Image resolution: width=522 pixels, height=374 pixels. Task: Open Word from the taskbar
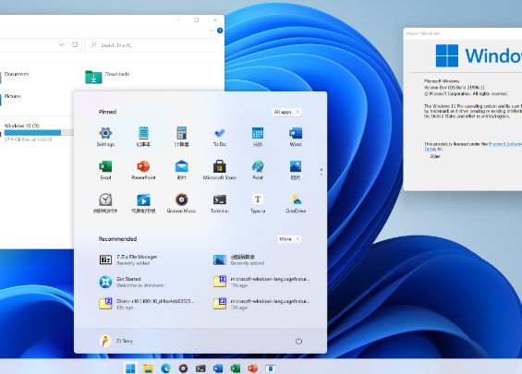(x=218, y=368)
